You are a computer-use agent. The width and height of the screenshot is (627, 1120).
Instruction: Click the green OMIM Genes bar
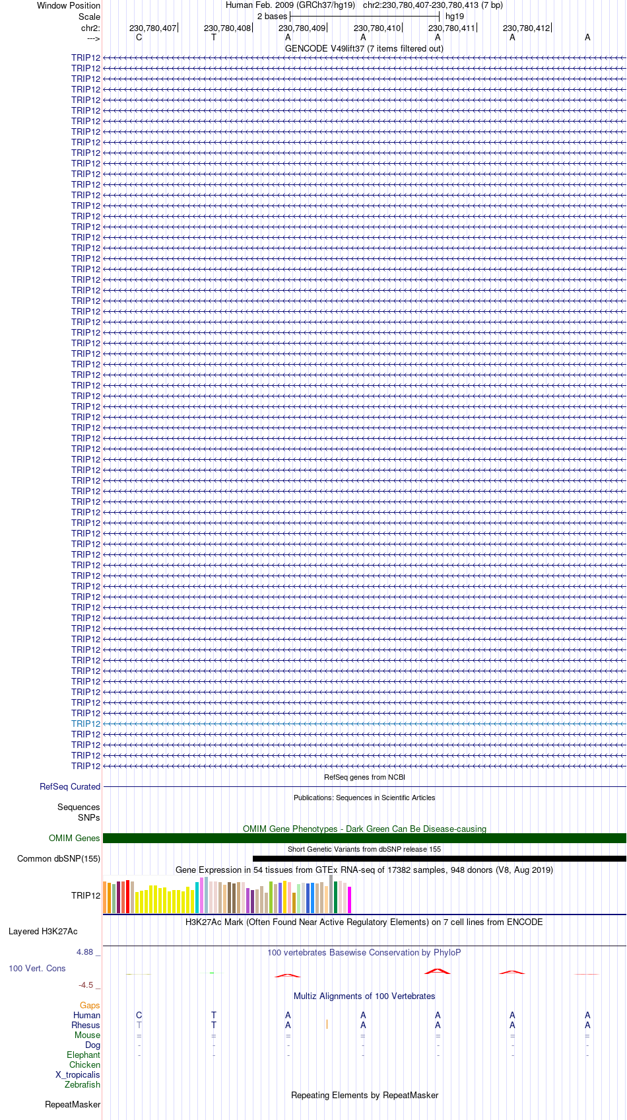pos(364,838)
